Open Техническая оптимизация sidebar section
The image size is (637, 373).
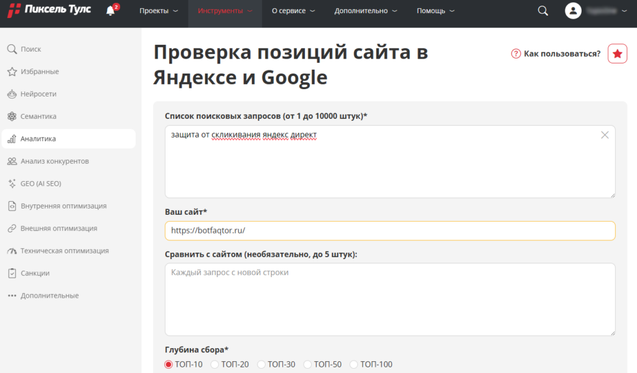tap(65, 250)
